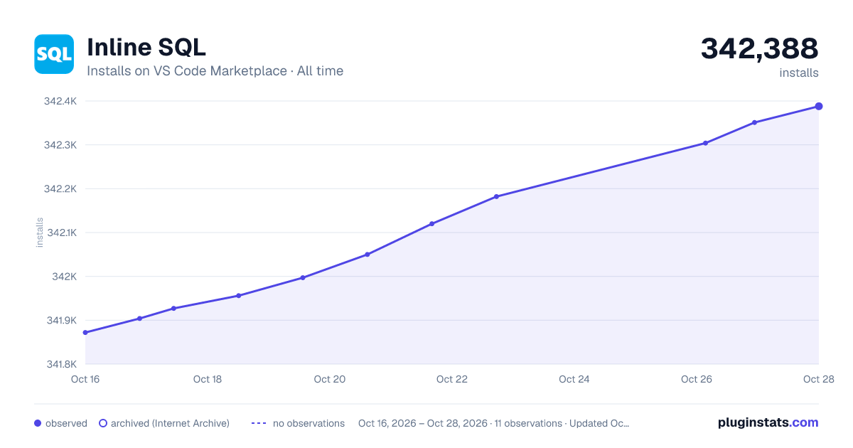Viewport: 853px width, 448px height.
Task: Click the archived legend hollow circle
Action: pyautogui.click(x=102, y=423)
